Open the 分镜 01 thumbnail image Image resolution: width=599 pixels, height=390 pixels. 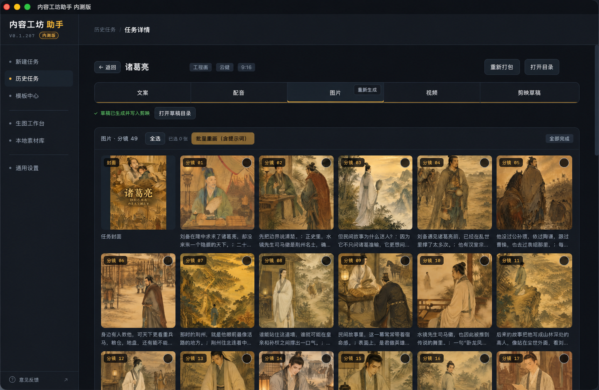pos(217,193)
